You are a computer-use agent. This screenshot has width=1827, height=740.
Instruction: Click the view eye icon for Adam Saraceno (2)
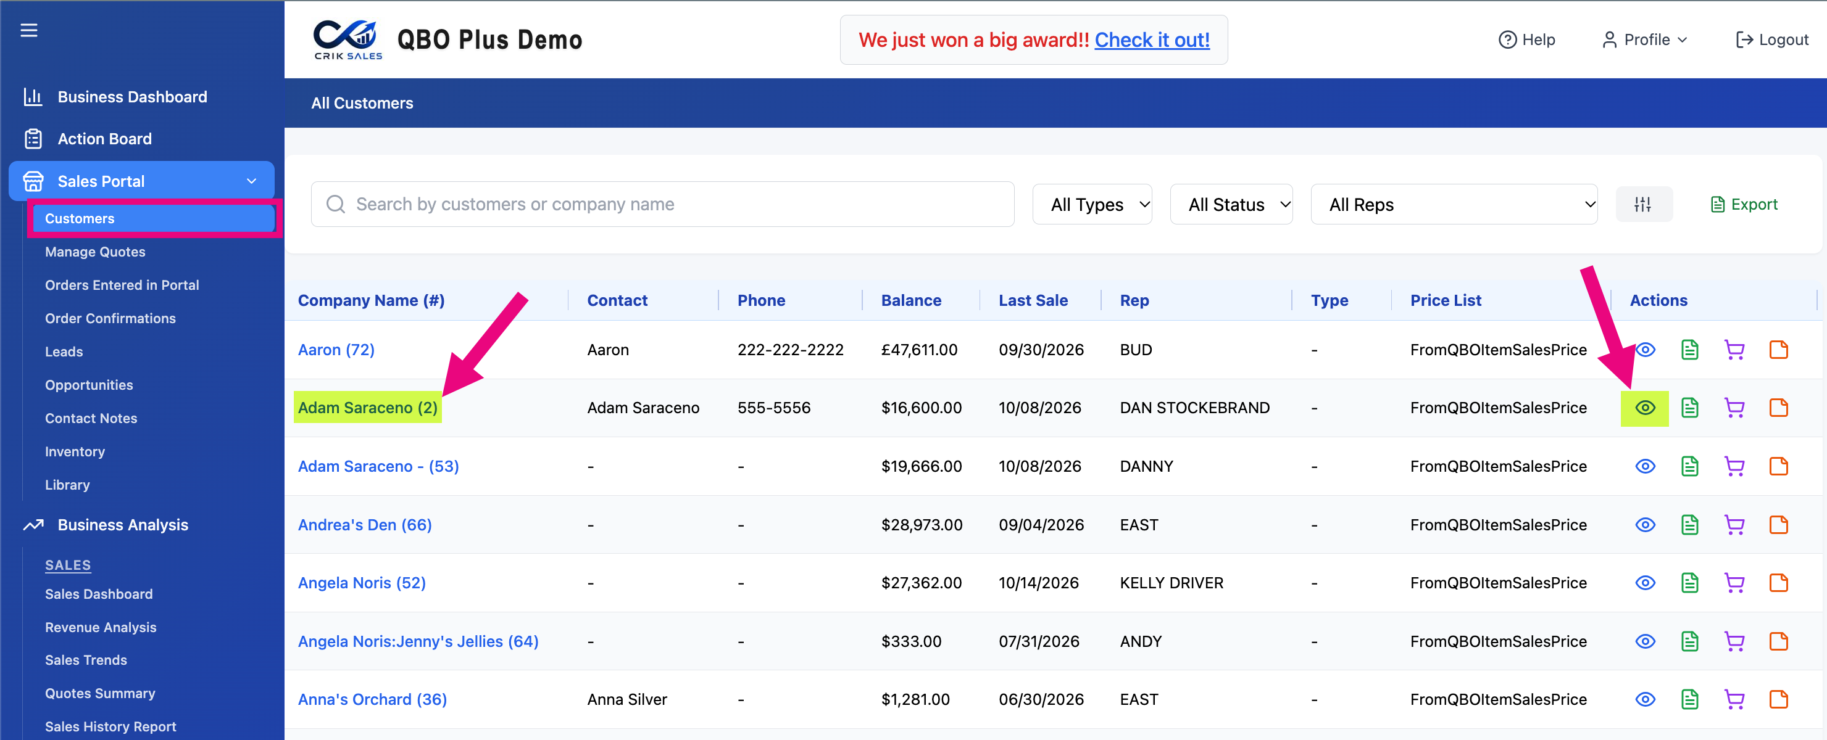pyautogui.click(x=1646, y=408)
